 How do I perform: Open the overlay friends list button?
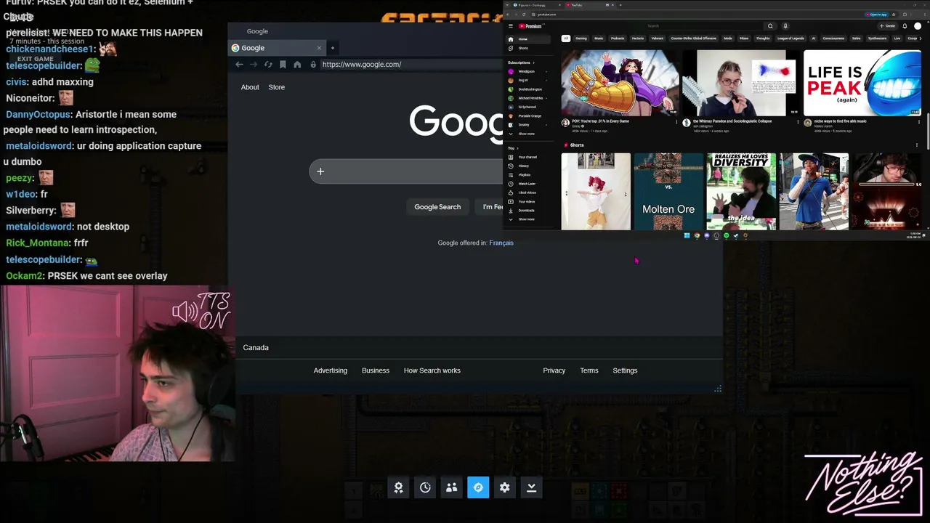pos(452,488)
